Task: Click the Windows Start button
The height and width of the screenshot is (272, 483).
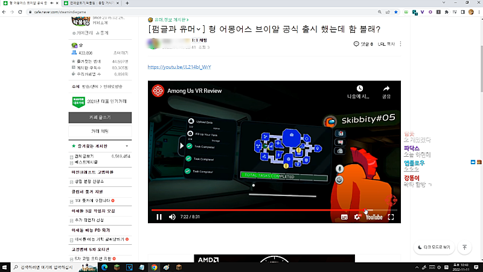Action: click(5, 267)
